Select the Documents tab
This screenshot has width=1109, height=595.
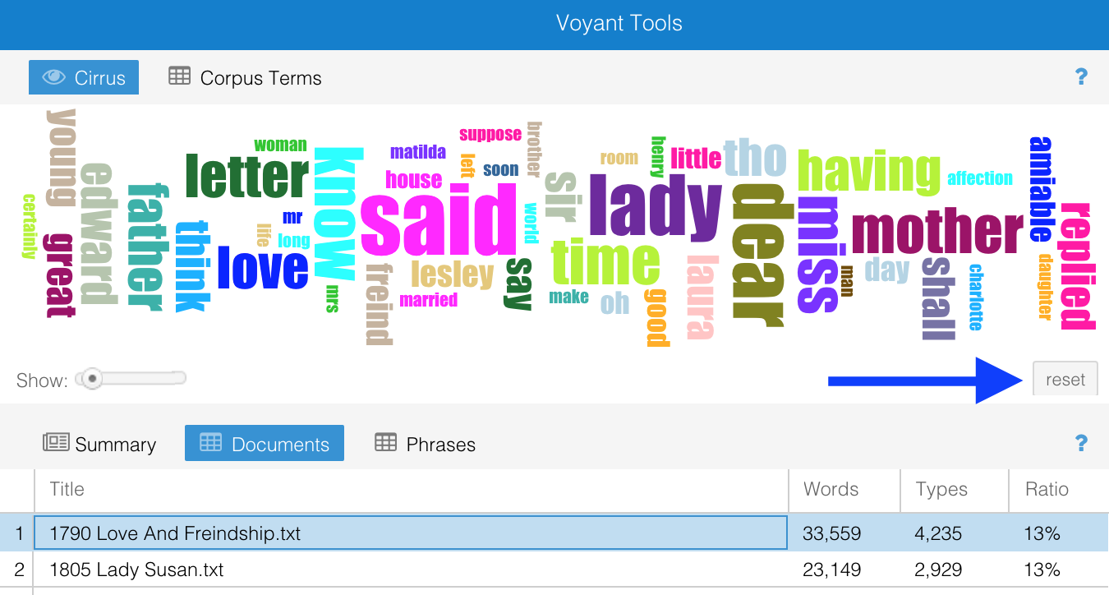pyautogui.click(x=265, y=445)
